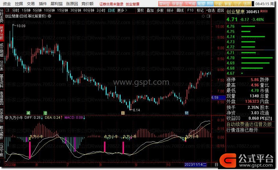Image resolution: width=278 pixels, height=170 pixels.
Task: Switch to the 60分钟 timeframe
Action: [89, 10]
